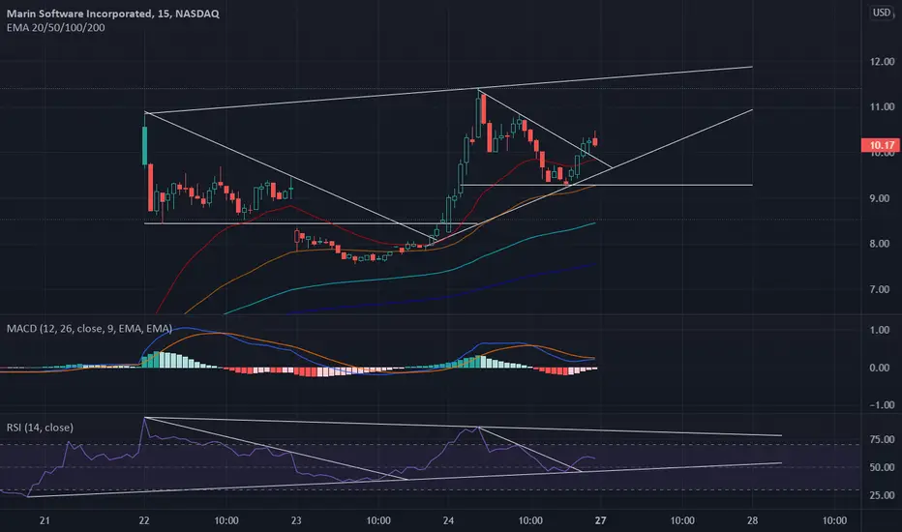Click the MACD −1.00 scale value
The image size is (902, 532).
pos(881,405)
